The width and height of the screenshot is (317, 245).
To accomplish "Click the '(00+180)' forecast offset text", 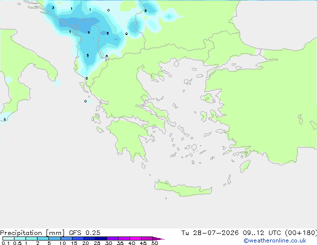I will 301,232.
